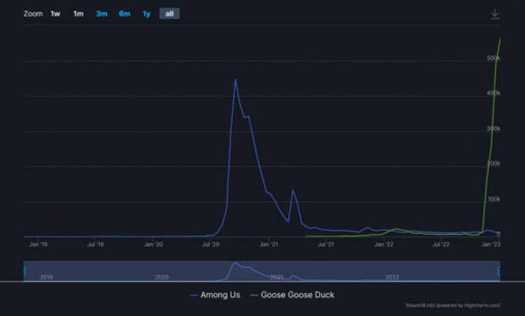Open the Highcharts credits link
The height and width of the screenshot is (316, 525).
(453, 305)
